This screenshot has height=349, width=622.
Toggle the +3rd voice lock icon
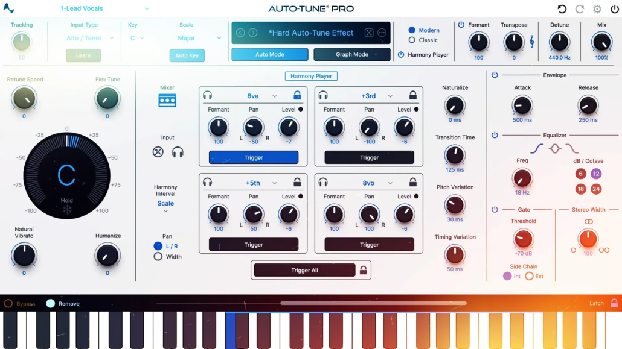click(x=413, y=95)
